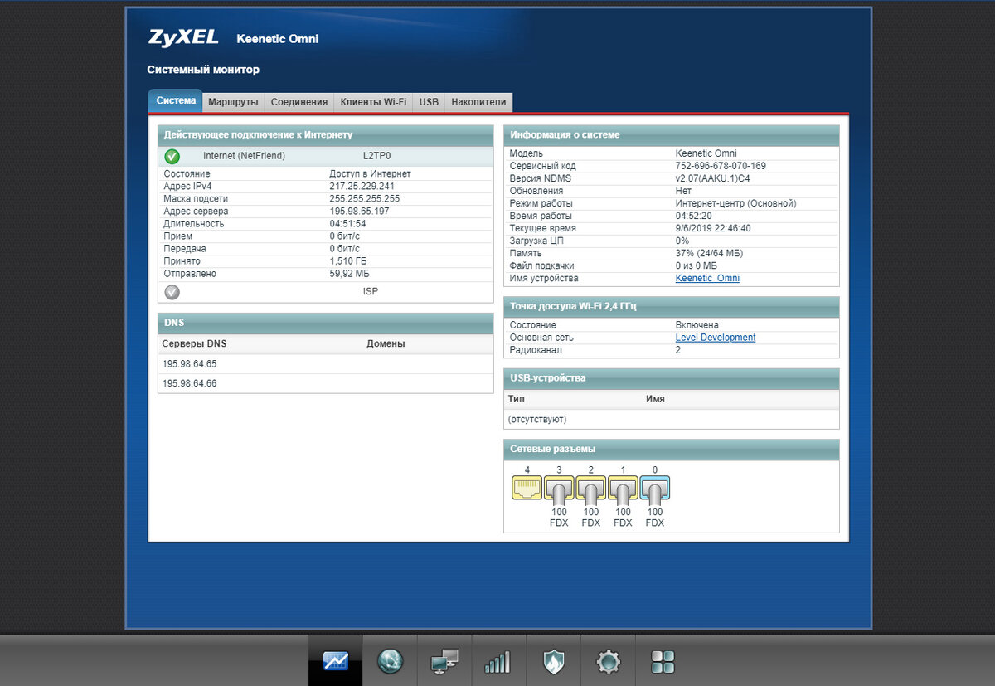
Task: Click the ZyXEL logo
Action: 183,37
